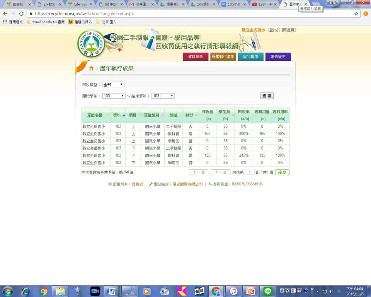
Task: Sort the table by the 單位名稱 column
Action: [x=95, y=115]
